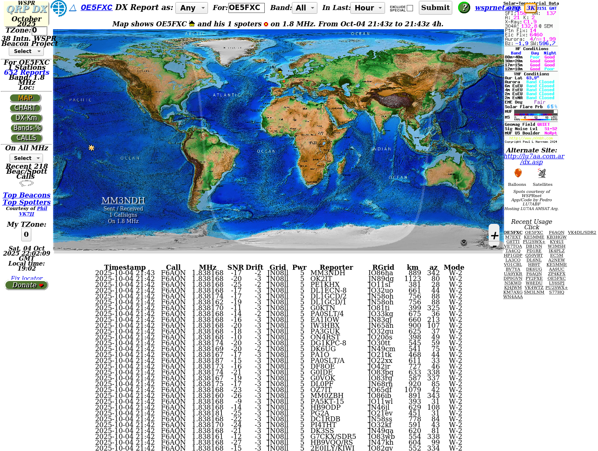Click the blue triangle icon beside OE5FXC
The image size is (598, 451).
[x=73, y=8]
